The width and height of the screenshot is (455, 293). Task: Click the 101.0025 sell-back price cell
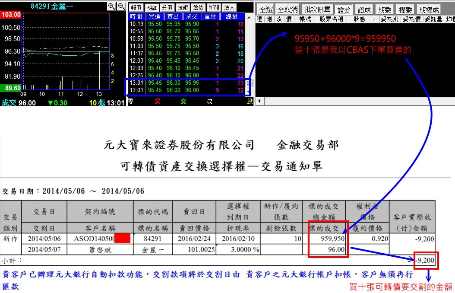point(194,249)
